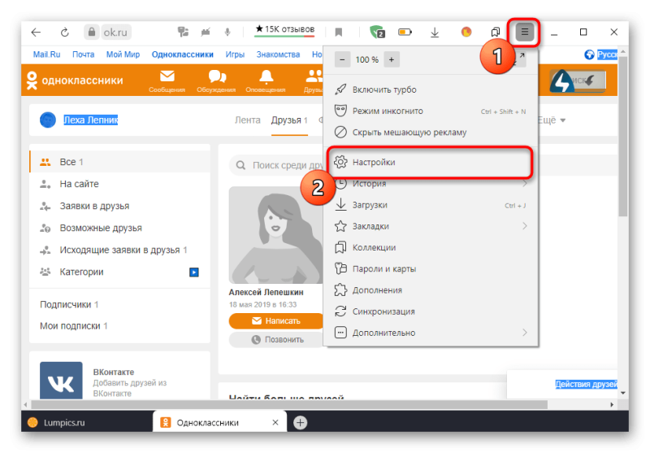Click the ВКонтакте logo tile
The height and width of the screenshot is (453, 650).
tap(61, 381)
